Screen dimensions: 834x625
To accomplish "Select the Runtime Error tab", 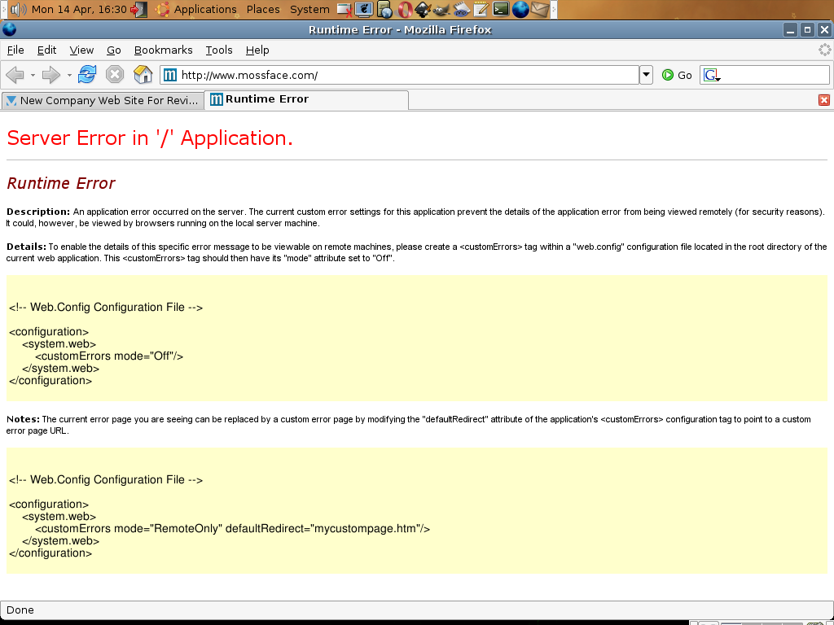I will [306, 99].
